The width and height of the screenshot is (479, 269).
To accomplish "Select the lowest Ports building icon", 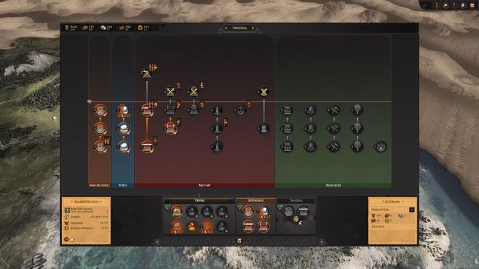I will pos(123,147).
